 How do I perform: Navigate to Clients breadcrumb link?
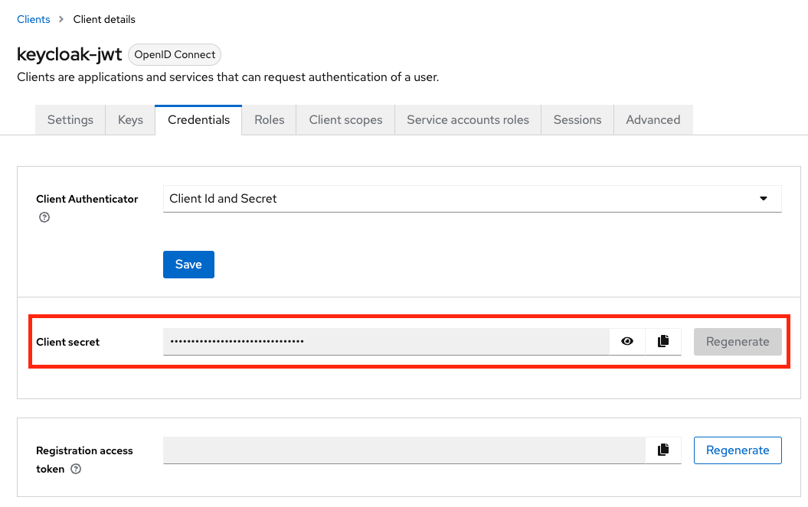pos(34,19)
